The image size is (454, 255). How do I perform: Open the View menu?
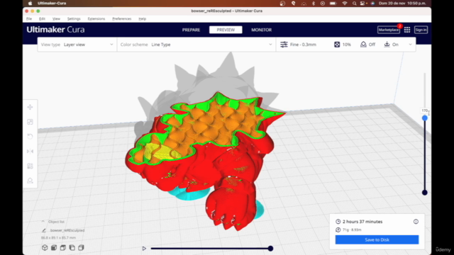[56, 19]
